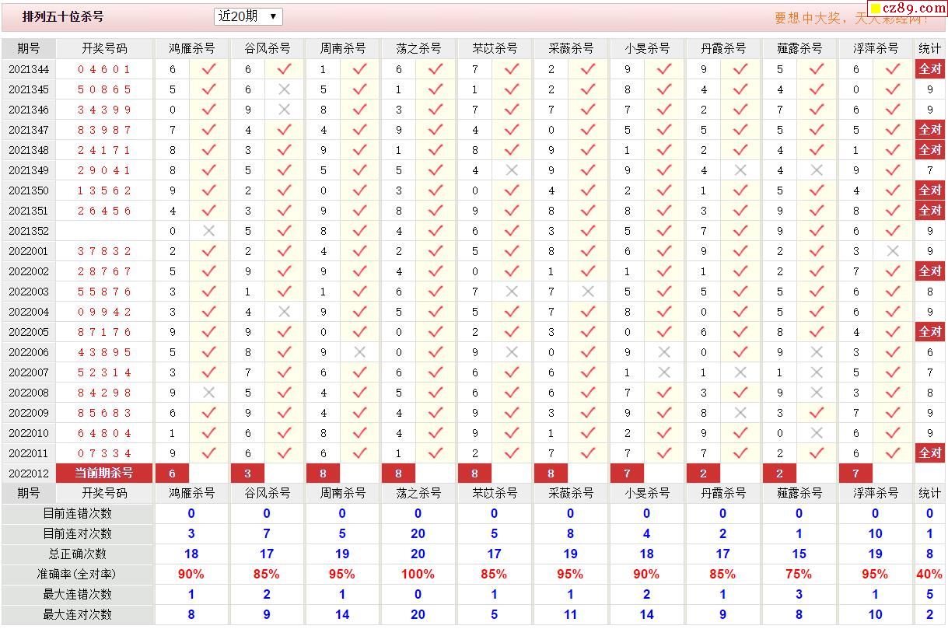Click gray cross in 蘸露 column row 2022010
This screenshot has height=629, width=948.
pyautogui.click(x=817, y=433)
